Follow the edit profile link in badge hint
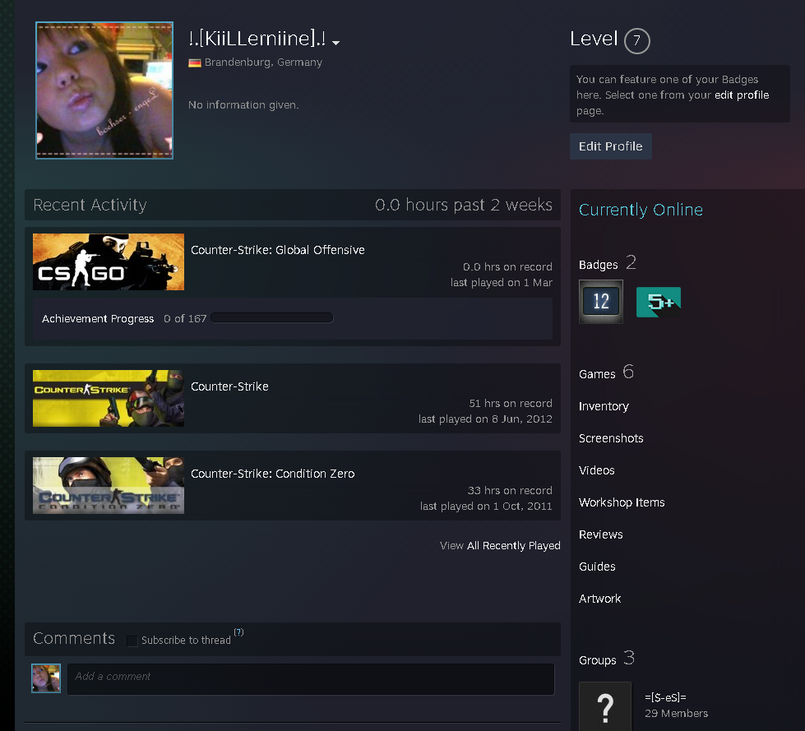Viewport: 805px width, 731px height. 742,95
